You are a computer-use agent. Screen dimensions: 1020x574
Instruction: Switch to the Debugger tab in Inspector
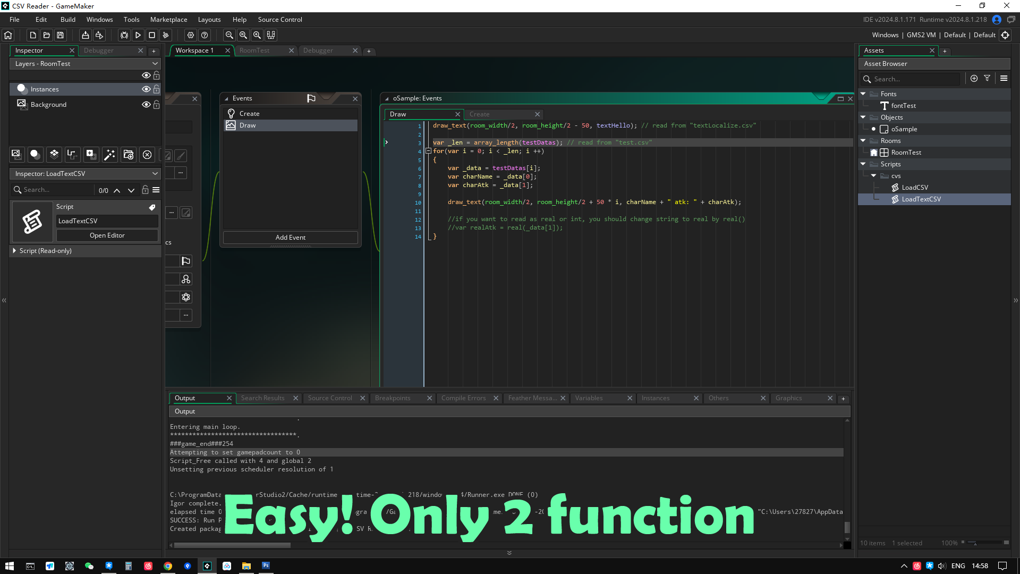[x=100, y=50]
